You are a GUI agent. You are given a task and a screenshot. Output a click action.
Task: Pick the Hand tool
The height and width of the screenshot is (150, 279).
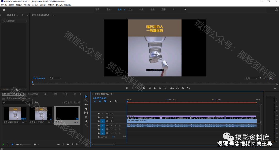coord(86,121)
